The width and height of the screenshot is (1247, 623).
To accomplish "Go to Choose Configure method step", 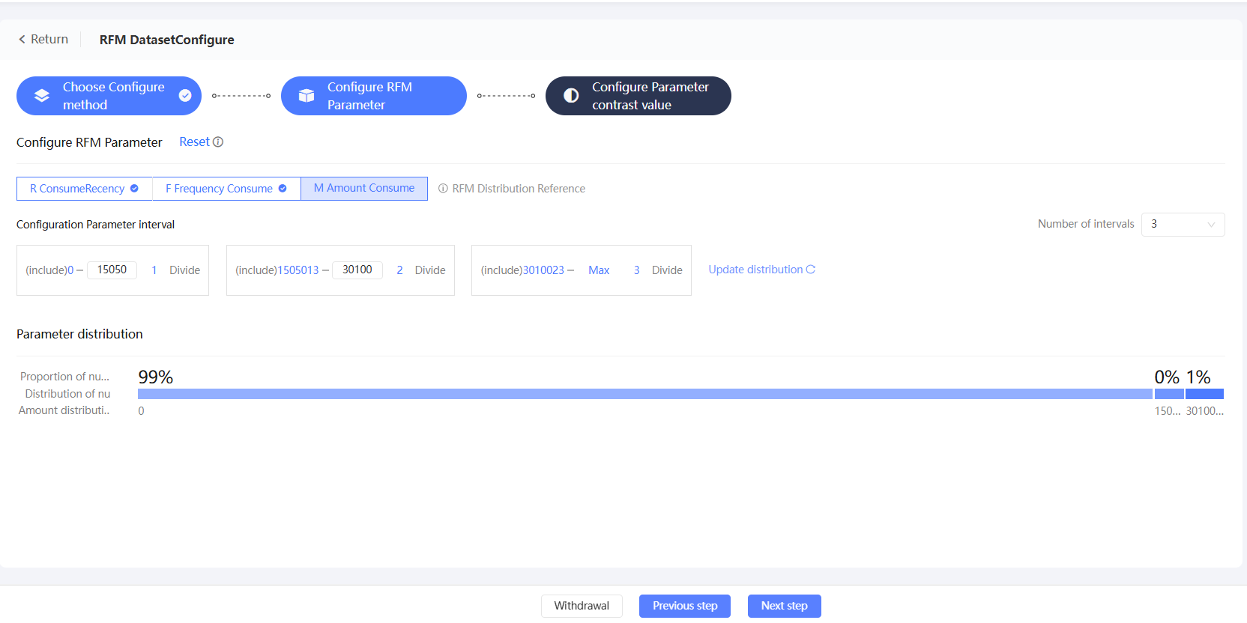I will coord(109,96).
